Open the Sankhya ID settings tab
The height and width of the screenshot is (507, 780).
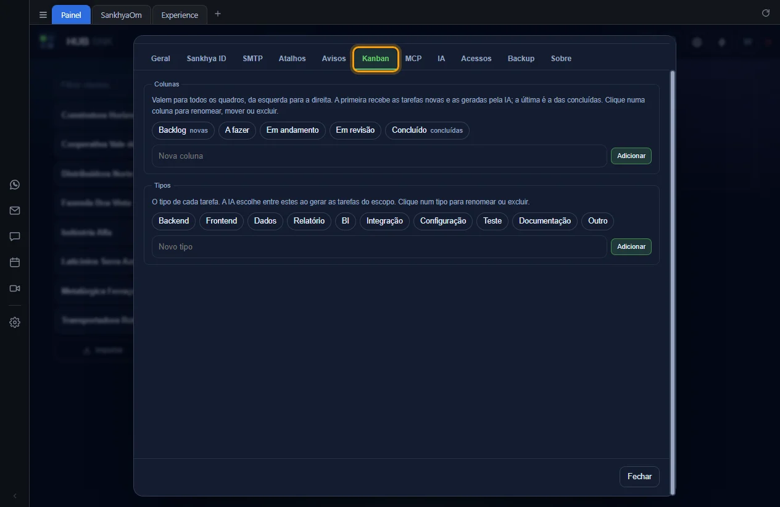coord(207,59)
